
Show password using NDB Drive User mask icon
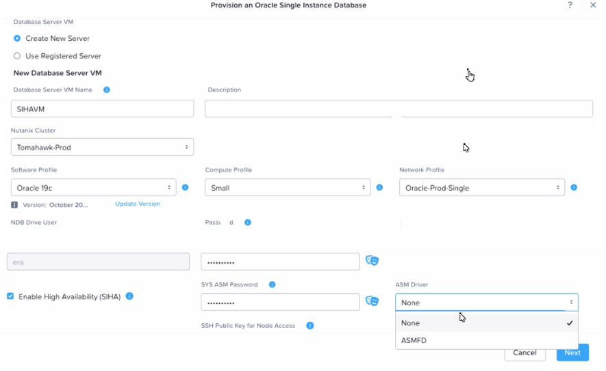click(372, 261)
